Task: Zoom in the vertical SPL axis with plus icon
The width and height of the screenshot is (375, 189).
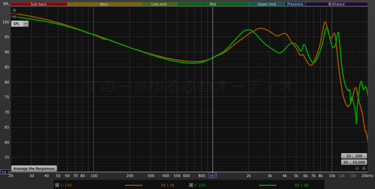Action: 14,10
